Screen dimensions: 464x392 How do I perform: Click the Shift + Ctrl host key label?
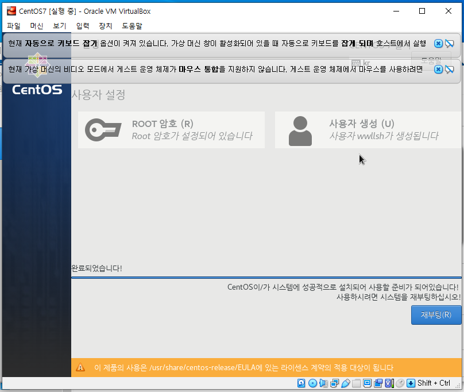coord(434,383)
